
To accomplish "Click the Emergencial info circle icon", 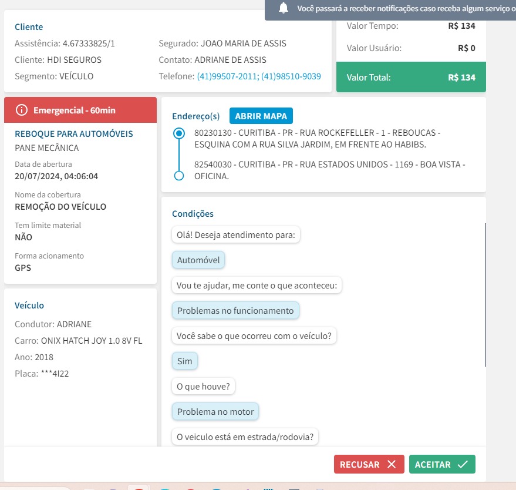I will (22, 110).
